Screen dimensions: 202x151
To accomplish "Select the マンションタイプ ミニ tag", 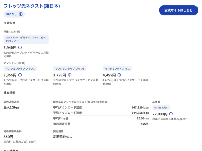I will (x=117, y=69).
